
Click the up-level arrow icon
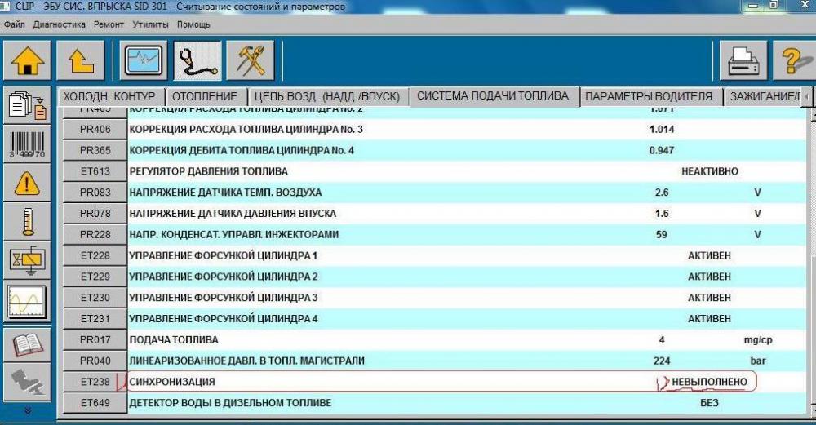(81, 60)
